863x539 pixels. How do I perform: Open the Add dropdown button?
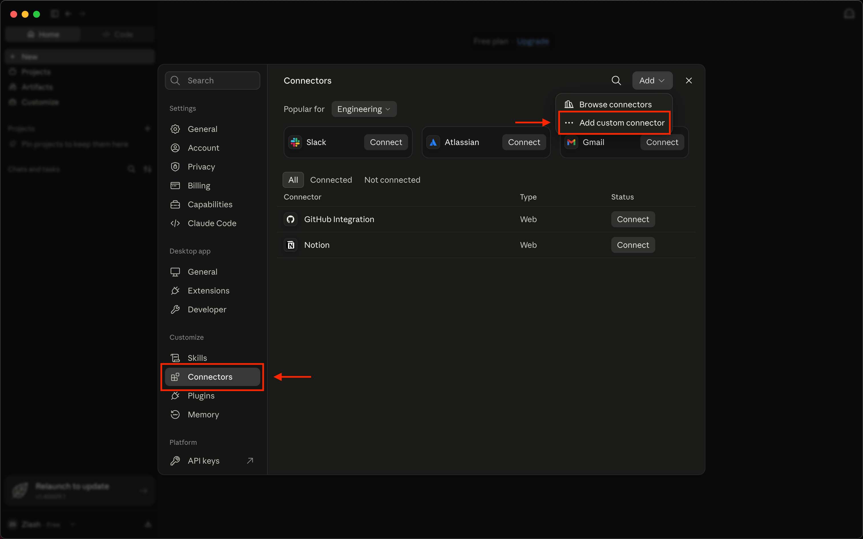click(x=652, y=81)
